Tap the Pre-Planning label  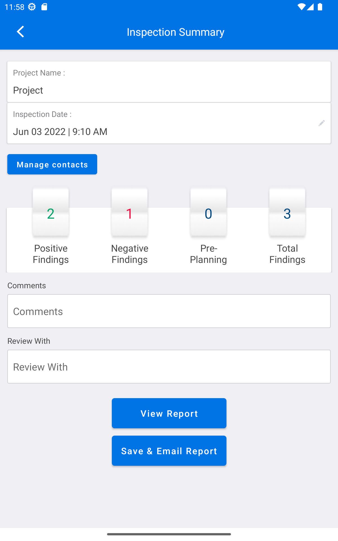(x=208, y=254)
